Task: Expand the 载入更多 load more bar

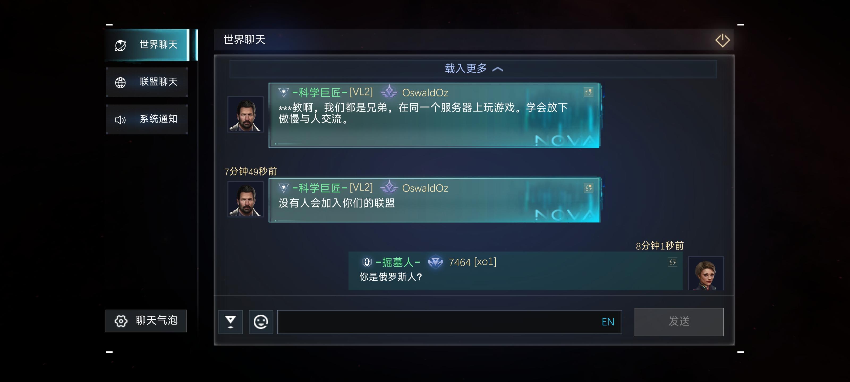Action: click(x=473, y=68)
